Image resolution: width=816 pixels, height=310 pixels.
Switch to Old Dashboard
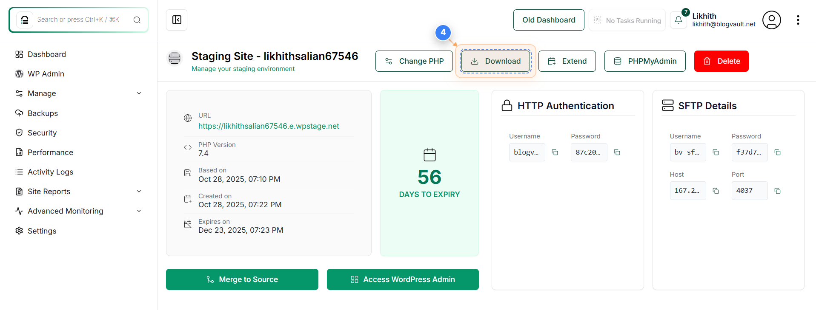pos(549,20)
